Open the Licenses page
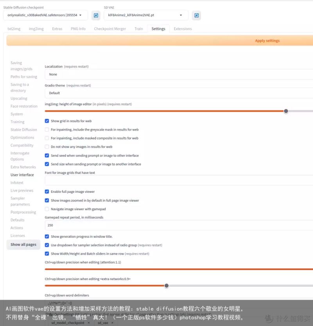This screenshot has height=326, width=313. tap(18, 235)
